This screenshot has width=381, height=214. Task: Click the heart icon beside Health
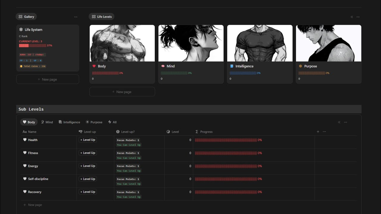pyautogui.click(x=25, y=140)
